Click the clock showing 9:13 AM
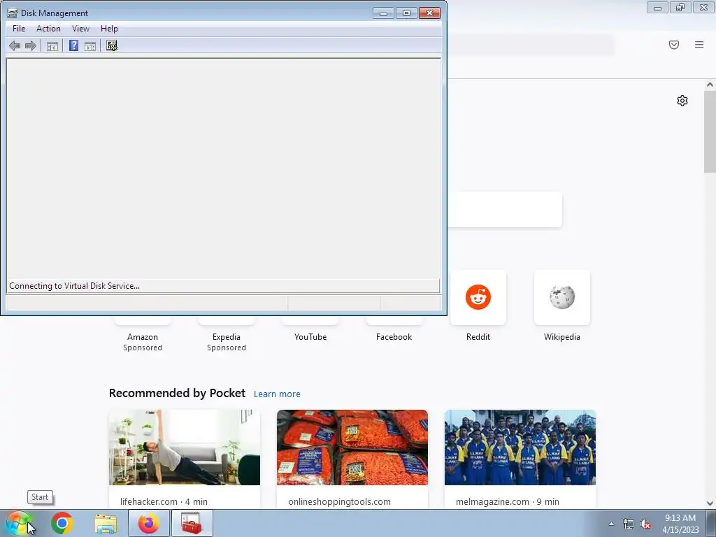Viewport: 716px width, 537px height. 680,524
